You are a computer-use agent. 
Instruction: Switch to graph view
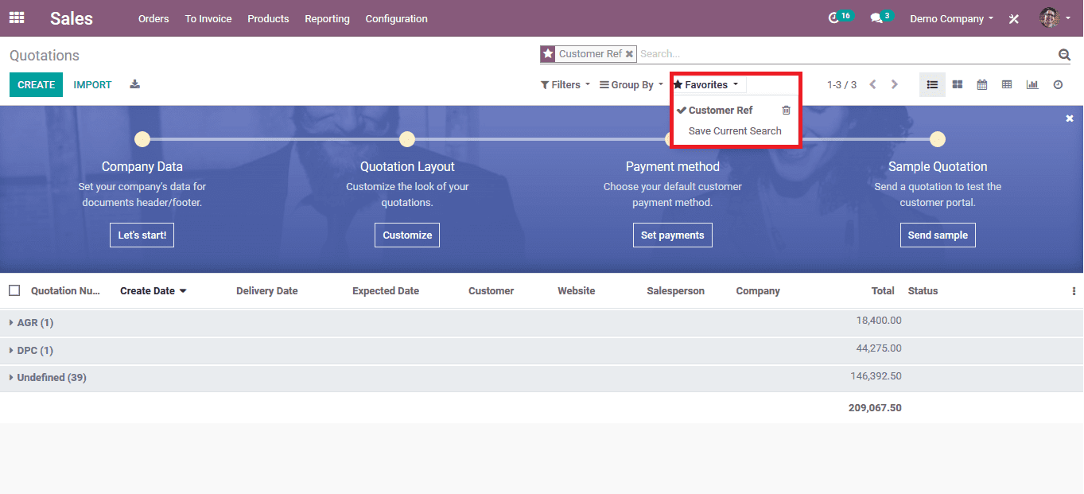click(x=1032, y=84)
